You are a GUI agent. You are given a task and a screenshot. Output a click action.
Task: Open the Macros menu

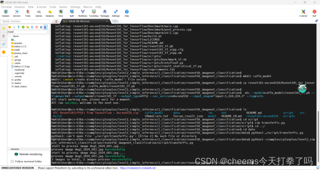[x=88, y=7]
